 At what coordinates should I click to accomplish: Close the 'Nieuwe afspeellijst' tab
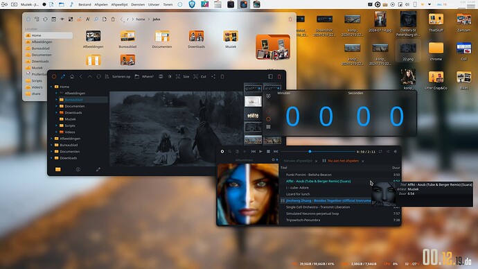316,161
